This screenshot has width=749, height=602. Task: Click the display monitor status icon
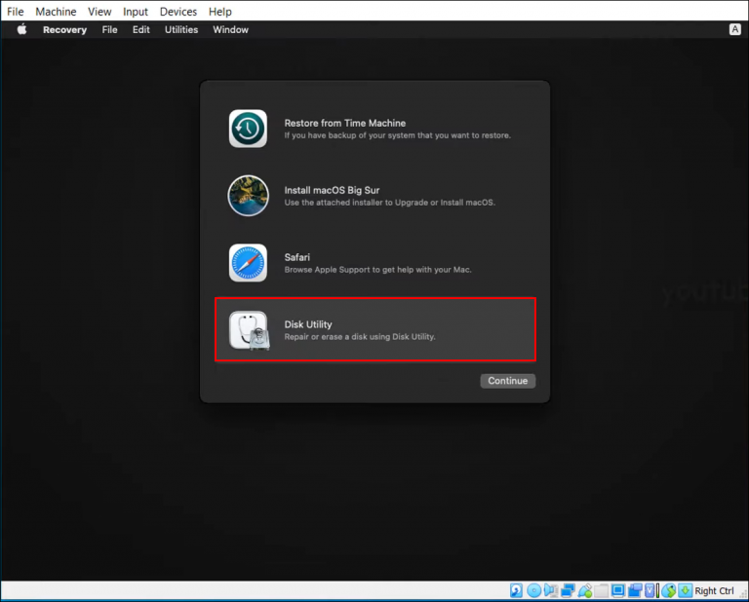[618, 590]
